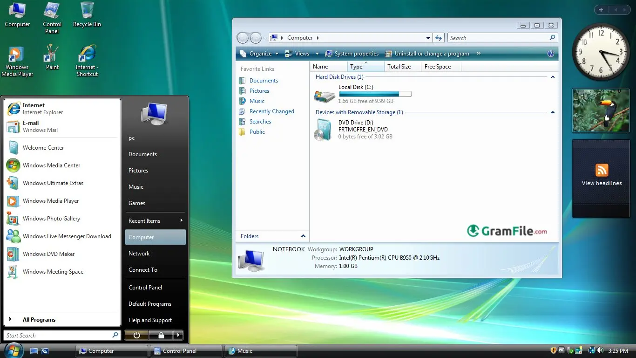Launch Windows DVD Maker
The width and height of the screenshot is (636, 358).
coord(48,254)
